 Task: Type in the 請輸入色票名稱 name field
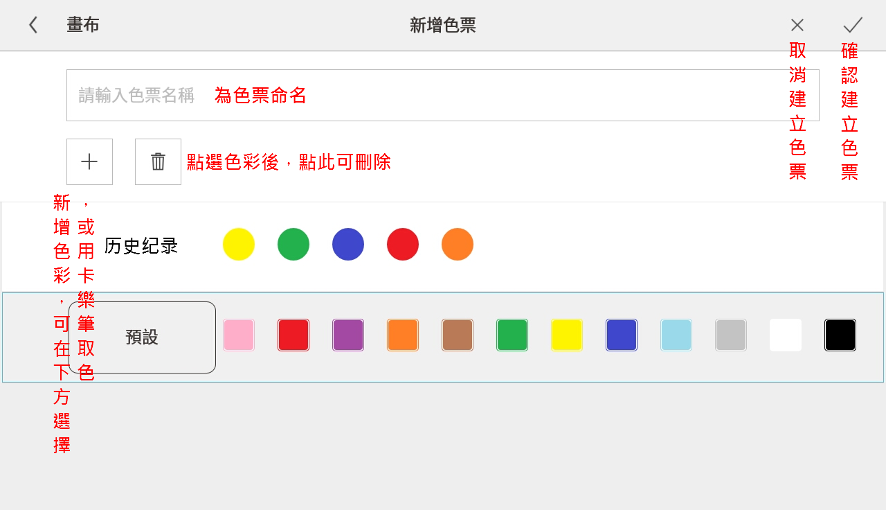tap(443, 95)
